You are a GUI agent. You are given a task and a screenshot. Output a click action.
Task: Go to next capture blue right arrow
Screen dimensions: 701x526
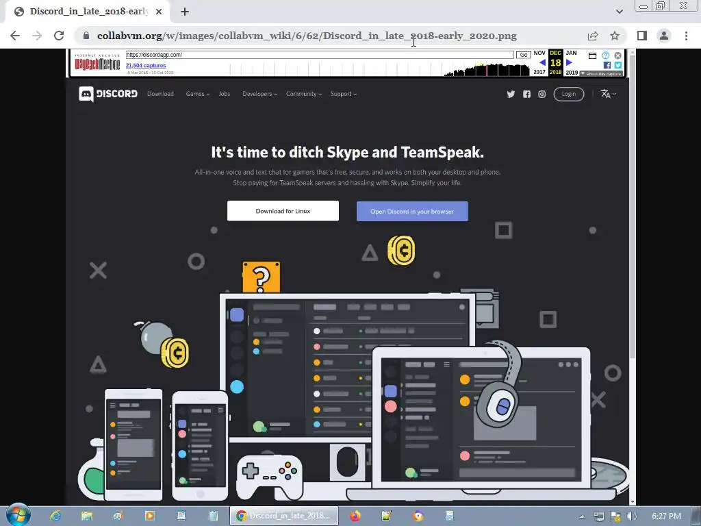(569, 62)
